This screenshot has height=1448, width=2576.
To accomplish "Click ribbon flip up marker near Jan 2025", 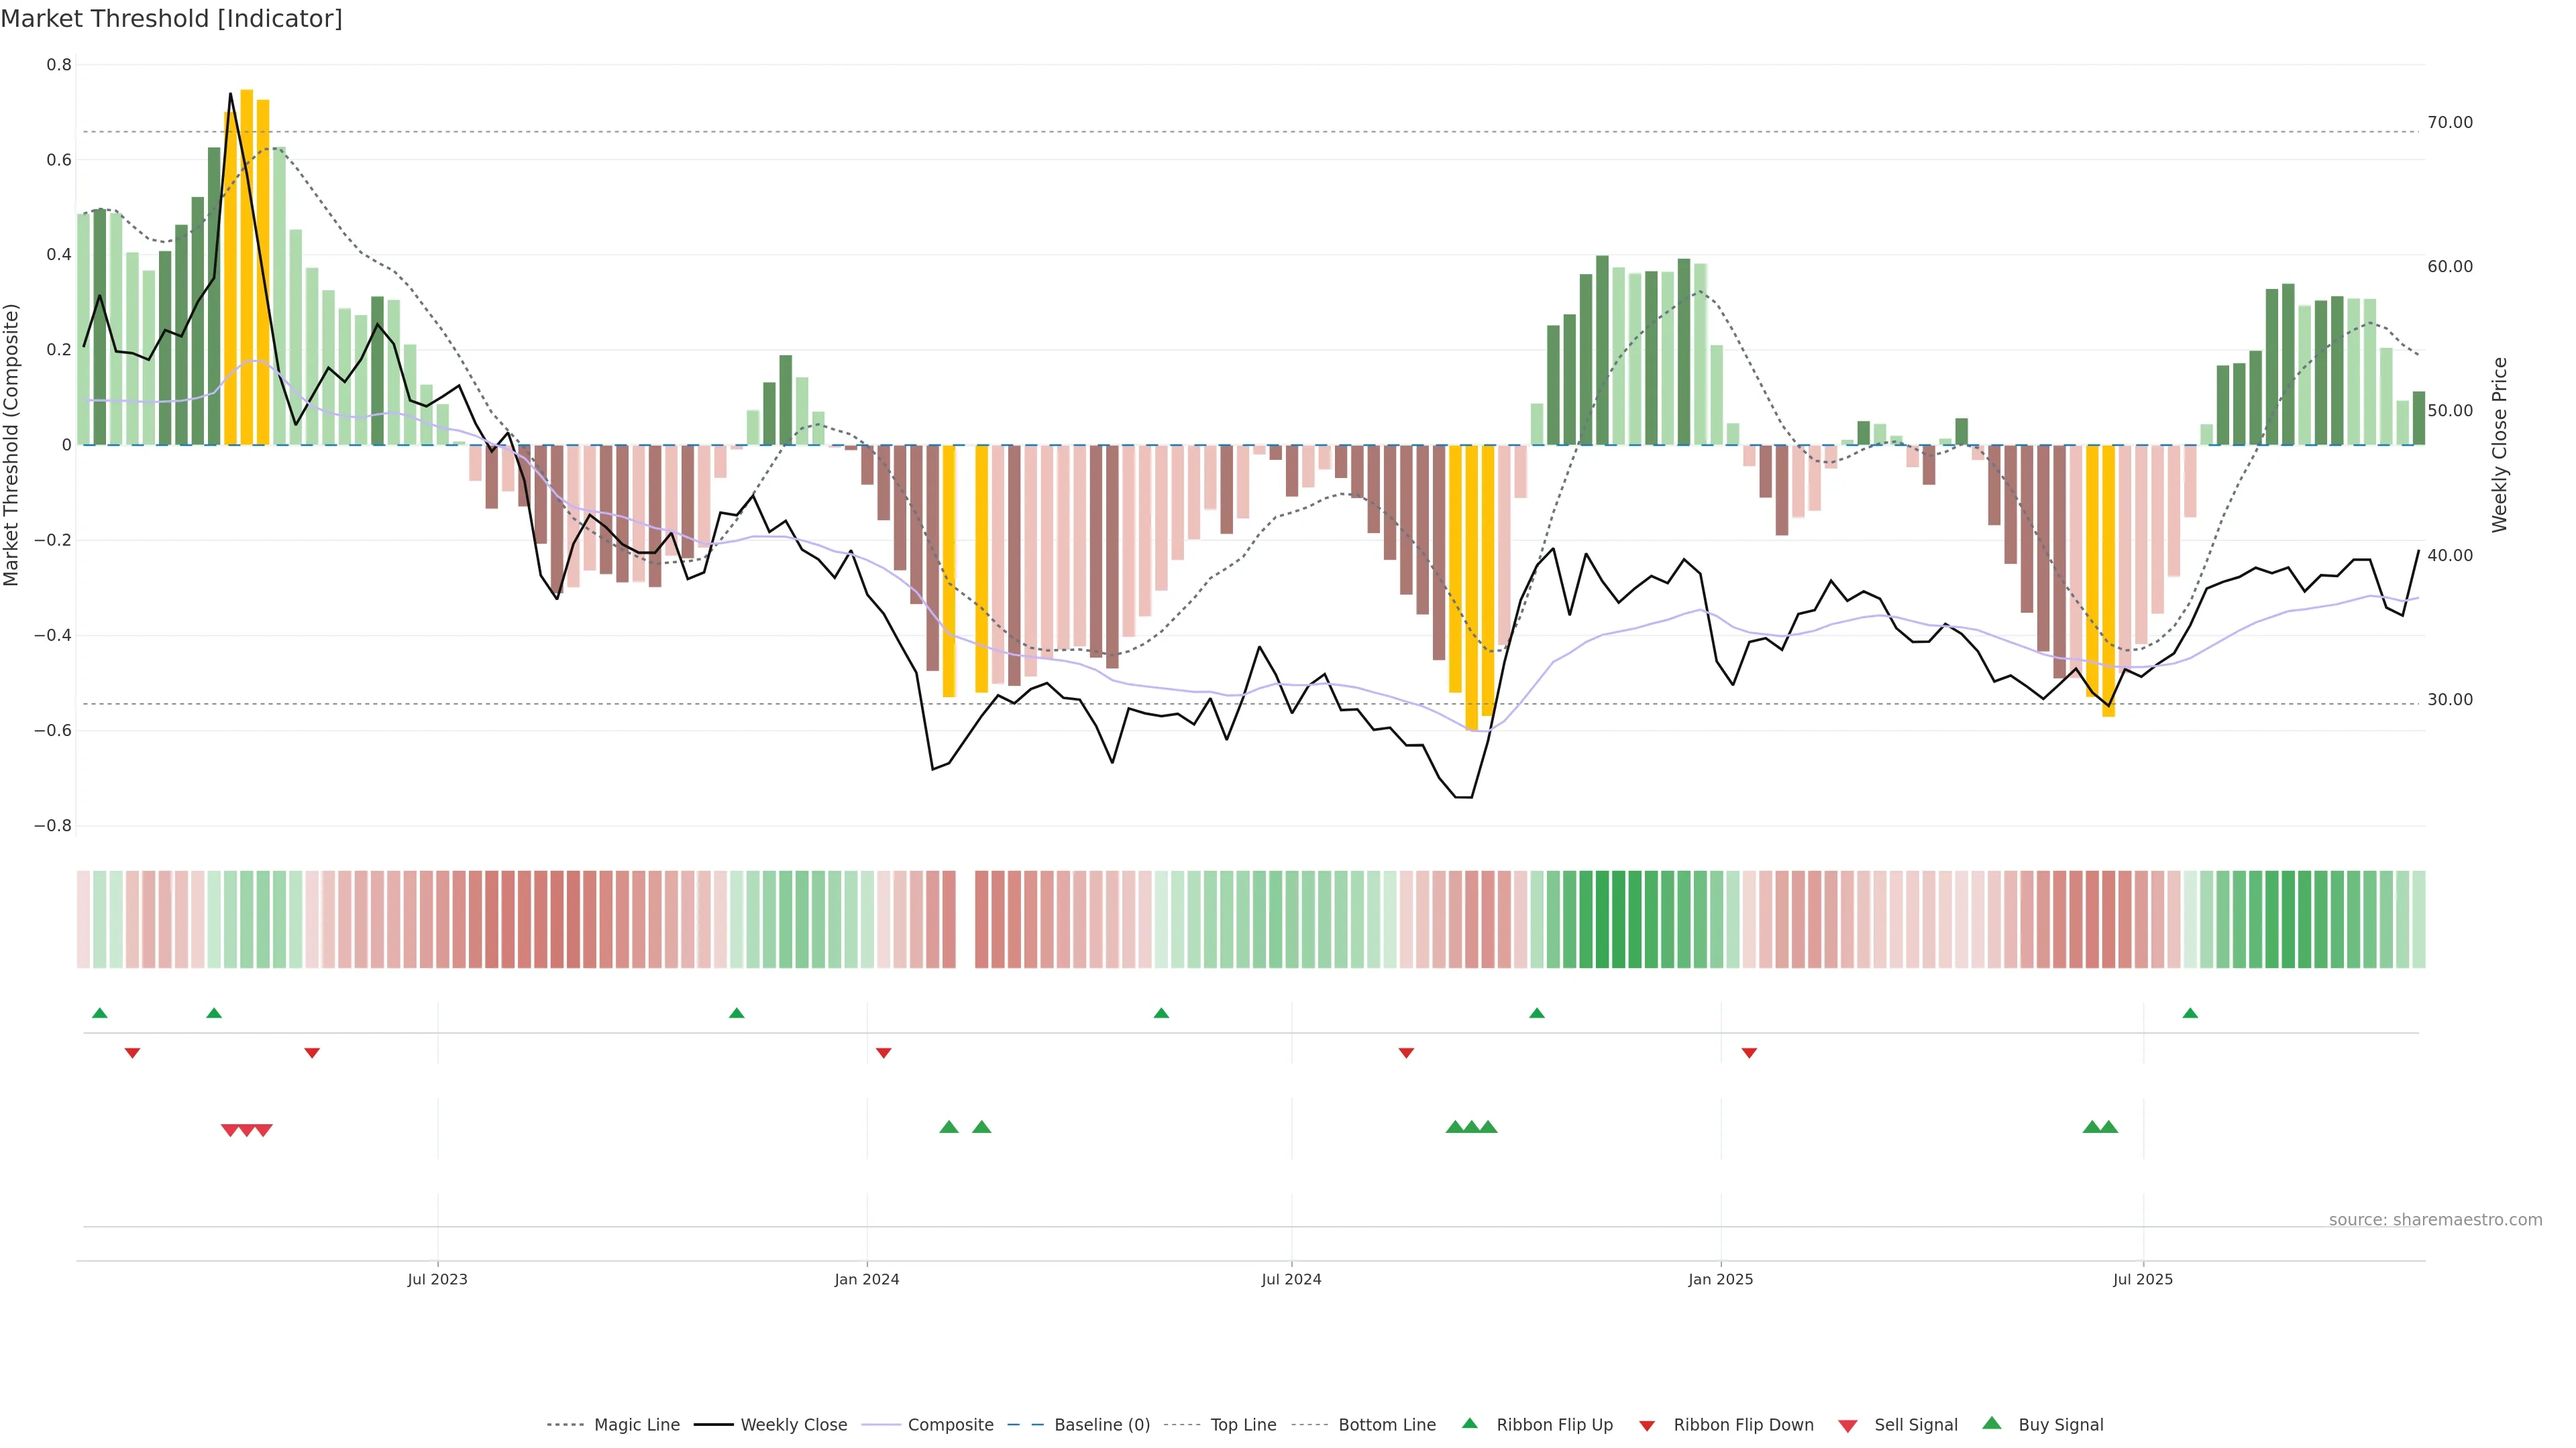I will (1536, 1014).
